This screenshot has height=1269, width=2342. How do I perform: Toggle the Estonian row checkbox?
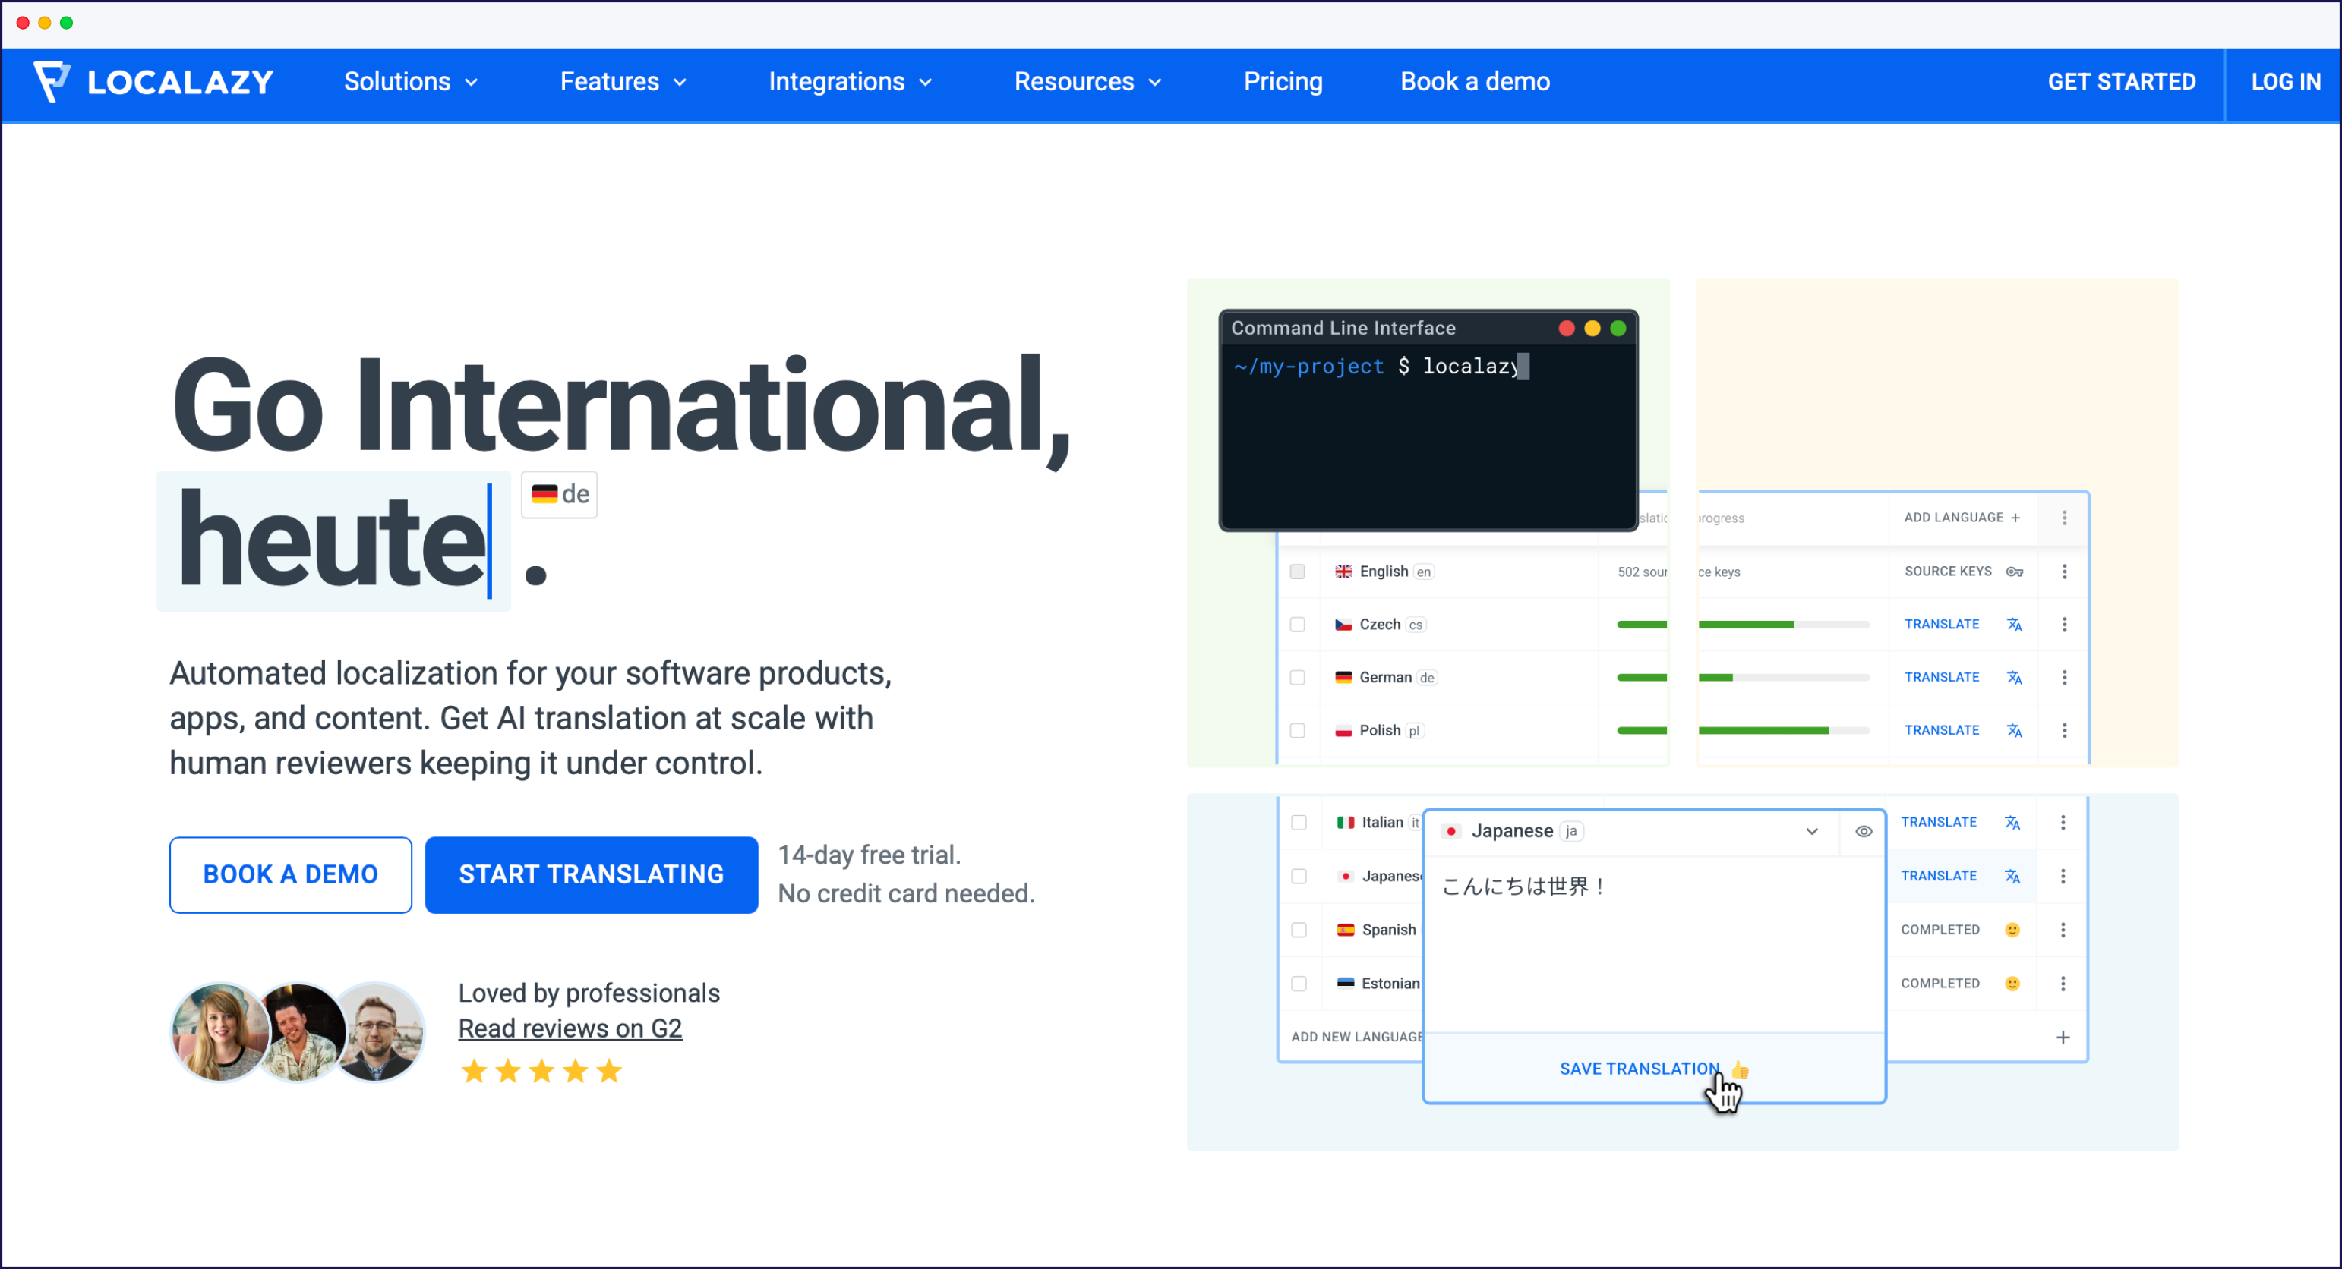(x=1299, y=984)
